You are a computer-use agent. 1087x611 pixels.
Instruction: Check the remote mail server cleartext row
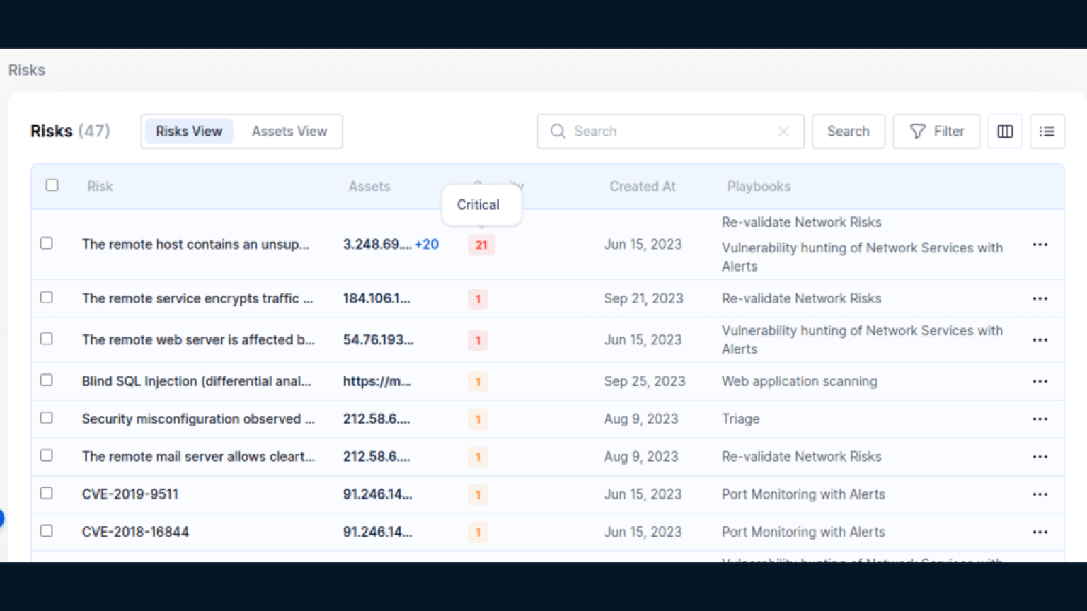pos(47,455)
